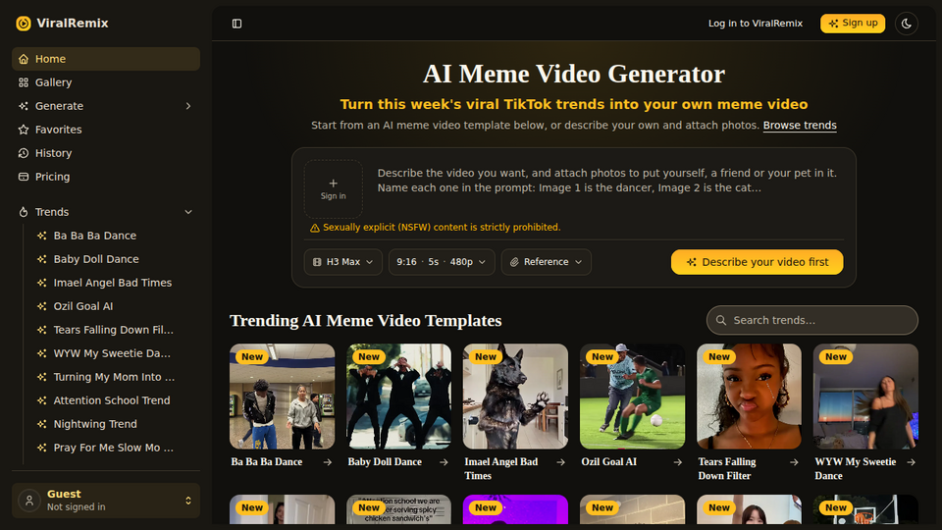This screenshot has width=942, height=530.
Task: Click the arrow next to Baby Doll Dance card
Action: click(x=444, y=462)
